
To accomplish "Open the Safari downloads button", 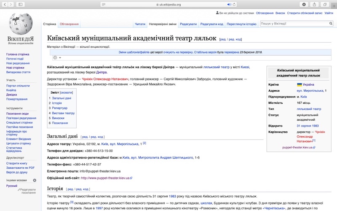I will pyautogui.click(x=304, y=4).
